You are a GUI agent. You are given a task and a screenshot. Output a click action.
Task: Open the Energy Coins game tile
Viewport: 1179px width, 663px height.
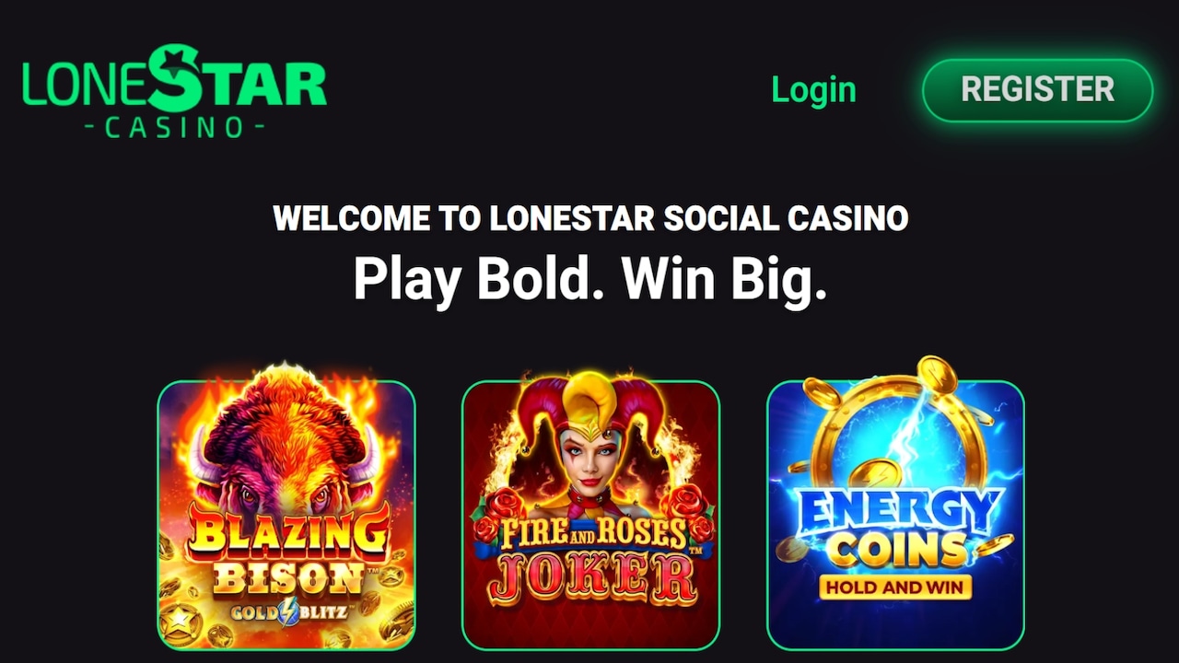pos(895,515)
